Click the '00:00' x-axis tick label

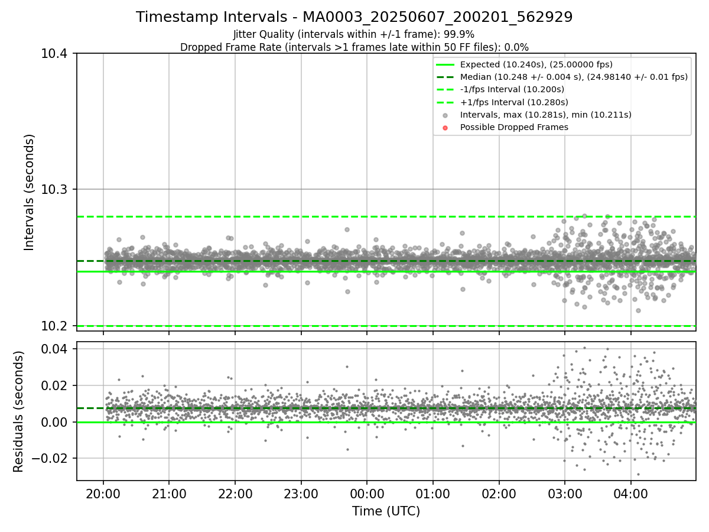(367, 494)
